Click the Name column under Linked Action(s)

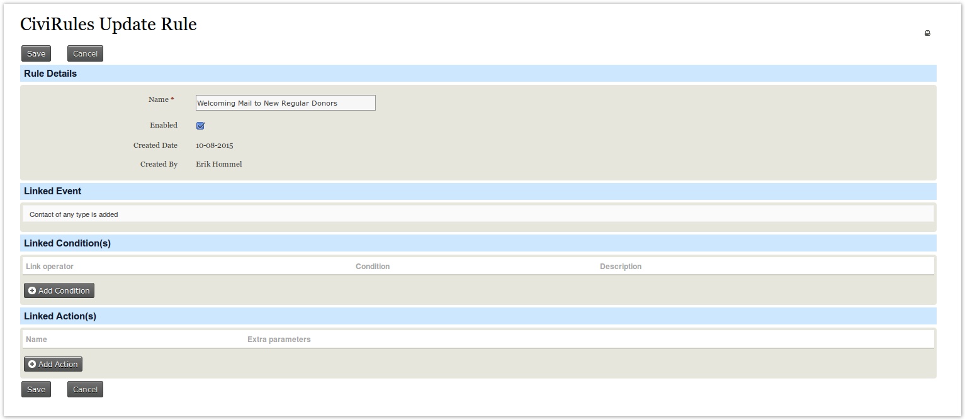coord(37,340)
